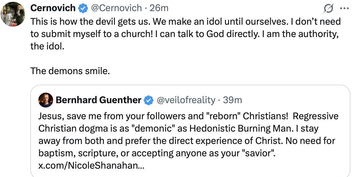Screen dimensions: 360x177
Task: Click Bernhard Guenther's small avatar
Action: tap(45, 100)
